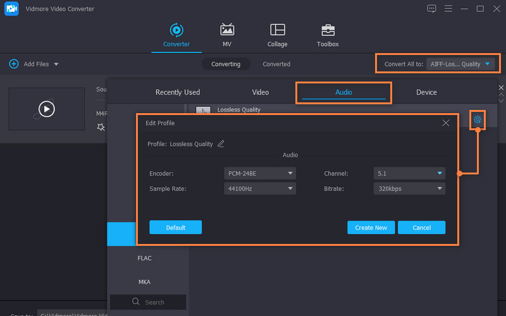Switch to the Audio tab

point(343,92)
